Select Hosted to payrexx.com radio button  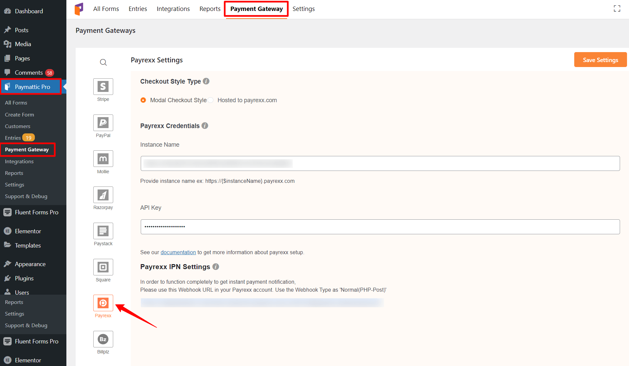coord(211,100)
